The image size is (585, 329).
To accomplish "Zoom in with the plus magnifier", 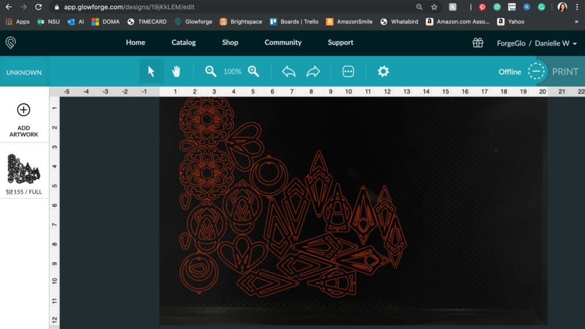I will coord(254,71).
